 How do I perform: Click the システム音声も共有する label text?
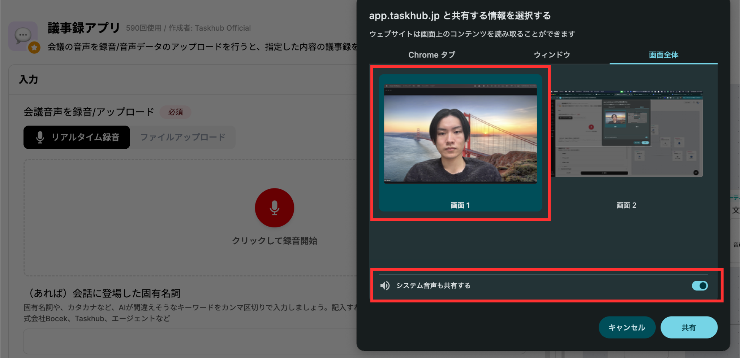click(433, 286)
